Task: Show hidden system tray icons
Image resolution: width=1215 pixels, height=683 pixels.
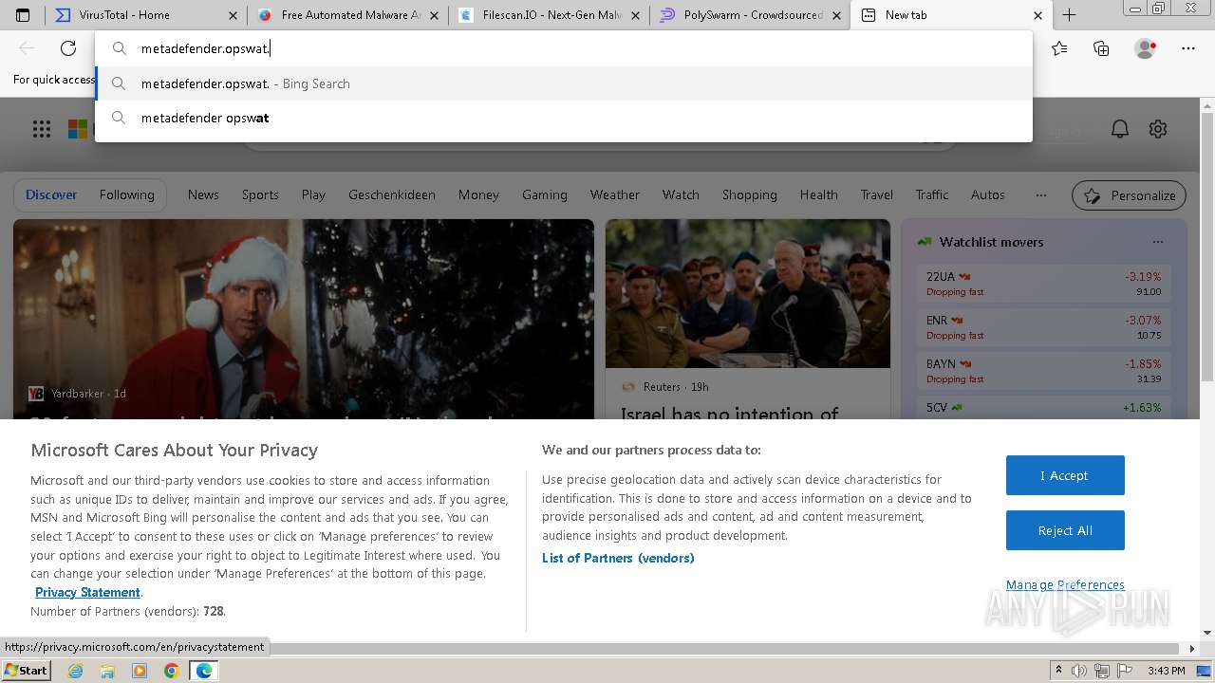Action: tap(1059, 671)
